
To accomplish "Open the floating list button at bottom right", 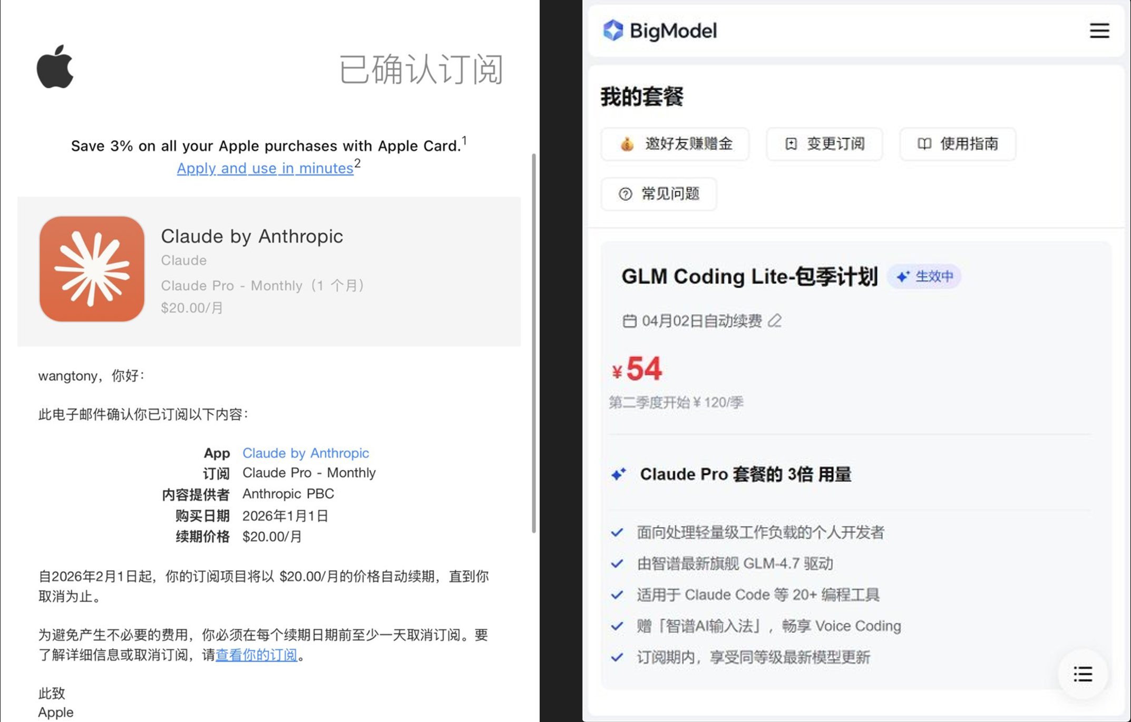I will point(1083,674).
